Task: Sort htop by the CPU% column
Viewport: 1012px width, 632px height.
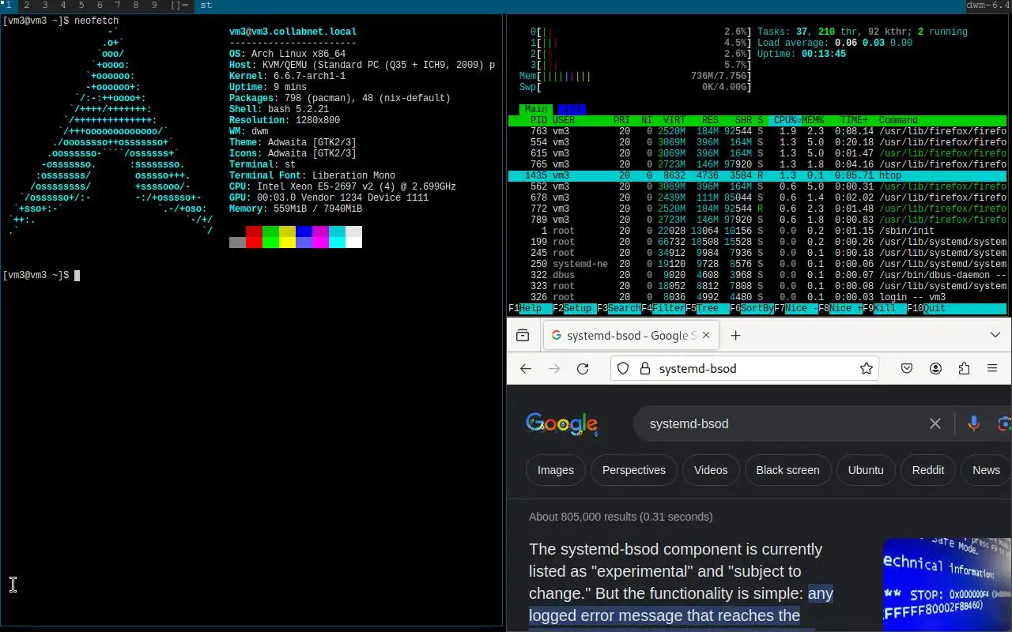Action: [x=785, y=120]
